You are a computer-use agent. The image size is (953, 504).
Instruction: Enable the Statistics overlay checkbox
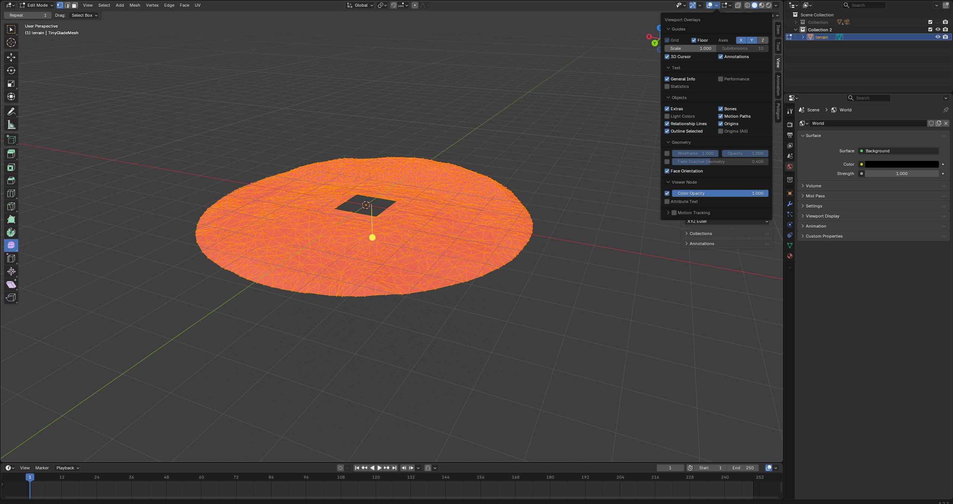click(x=667, y=86)
